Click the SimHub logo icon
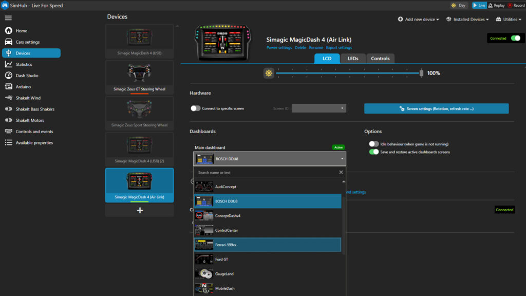The width and height of the screenshot is (526, 296). [5, 5]
